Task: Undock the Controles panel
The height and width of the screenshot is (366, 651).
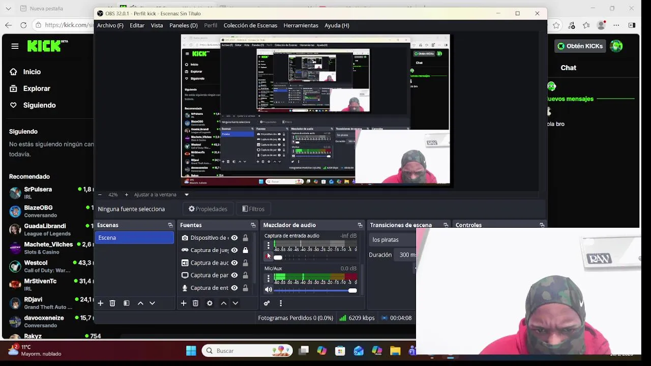Action: pos(542,225)
